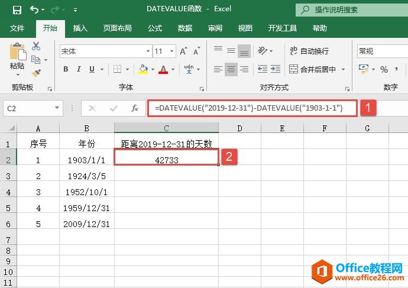
Task: Open the 宋体 font name dropdown
Action: [148, 51]
